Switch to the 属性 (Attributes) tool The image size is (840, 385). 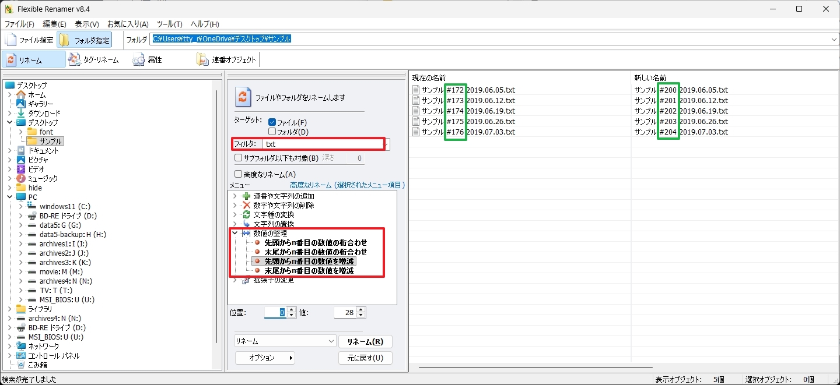(138, 59)
